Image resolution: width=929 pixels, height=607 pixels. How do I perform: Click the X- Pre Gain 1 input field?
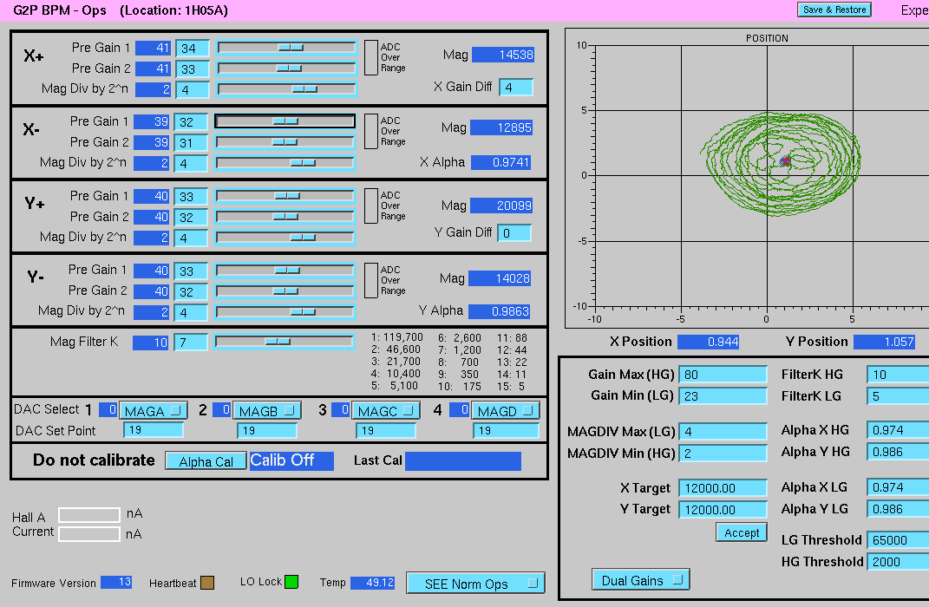(x=191, y=122)
